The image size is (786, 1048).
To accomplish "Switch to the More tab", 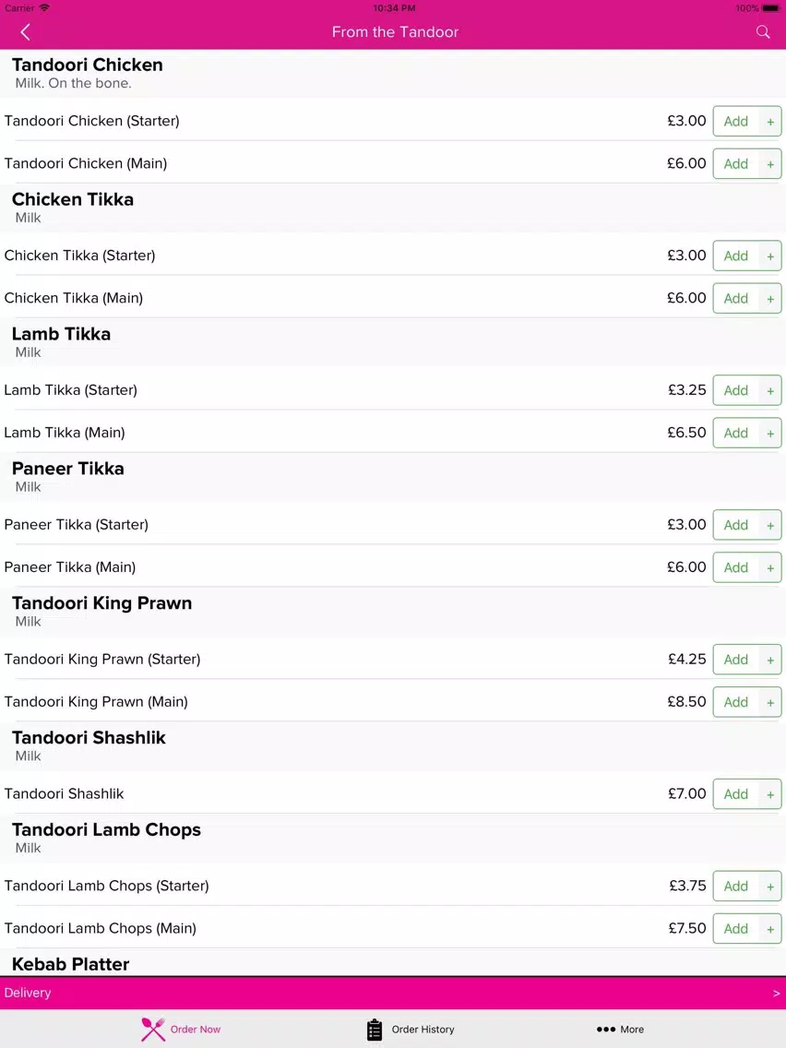I will [x=620, y=1030].
